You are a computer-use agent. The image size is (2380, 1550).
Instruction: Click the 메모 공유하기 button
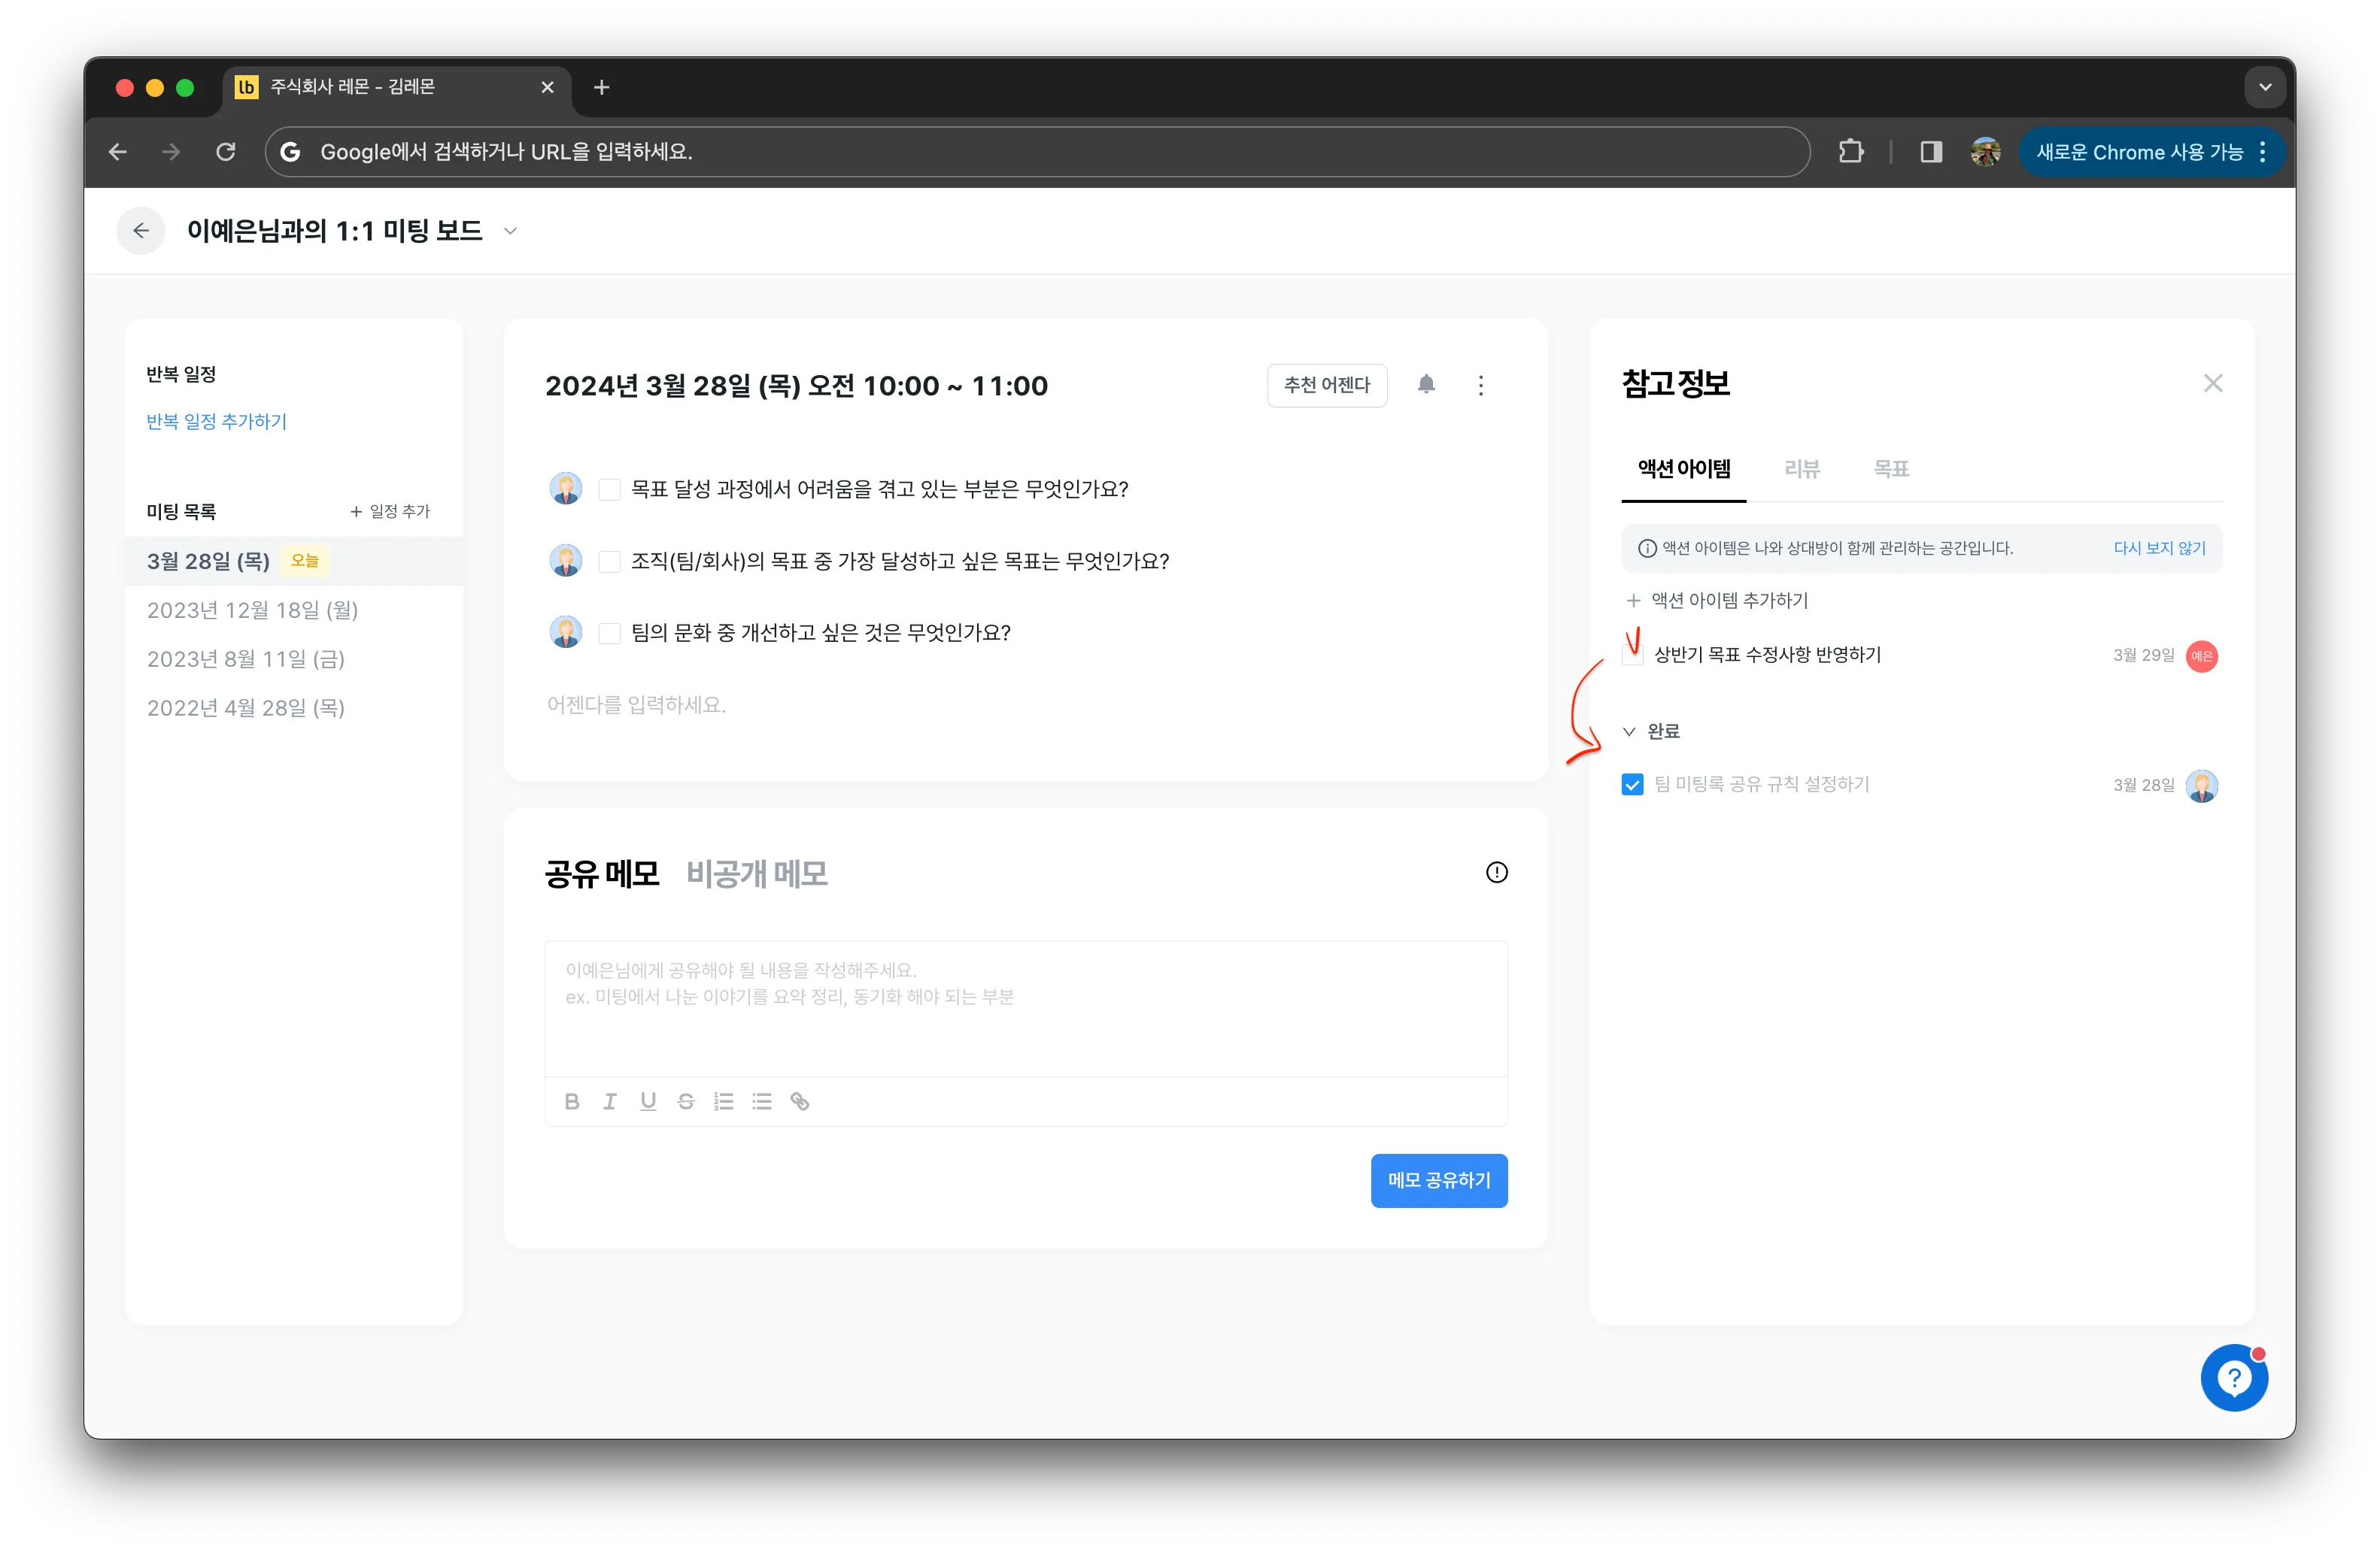click(1439, 1180)
